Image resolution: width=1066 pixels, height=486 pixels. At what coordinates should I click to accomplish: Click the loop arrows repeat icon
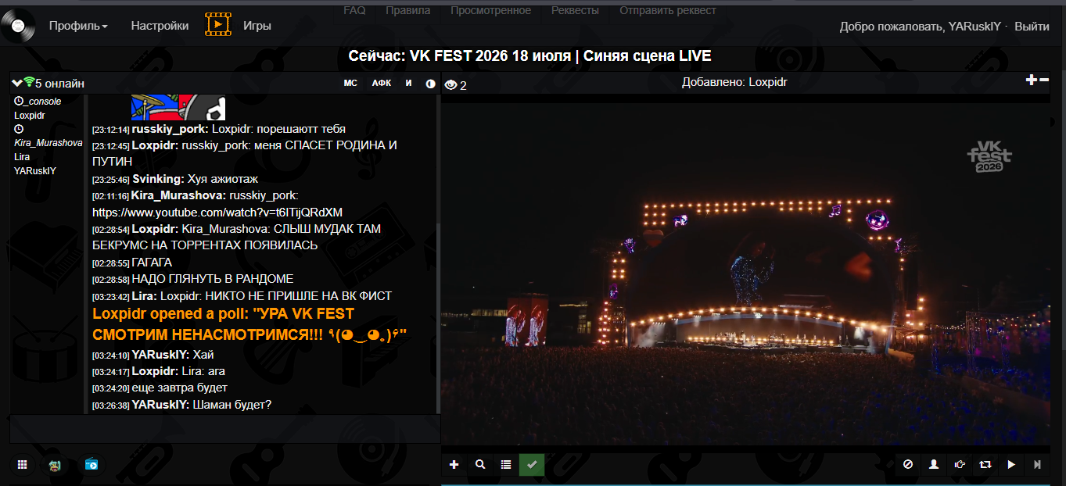coord(985,464)
